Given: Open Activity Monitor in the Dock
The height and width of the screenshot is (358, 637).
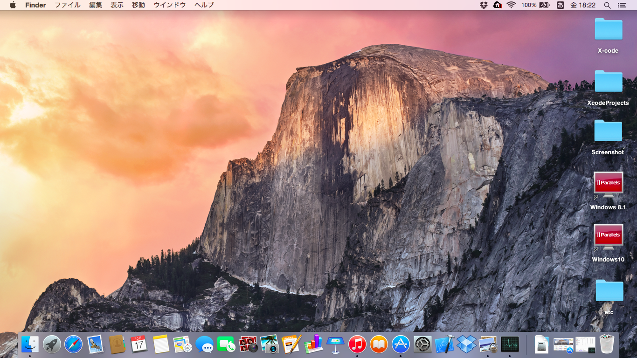Looking at the screenshot, I should pos(510,344).
